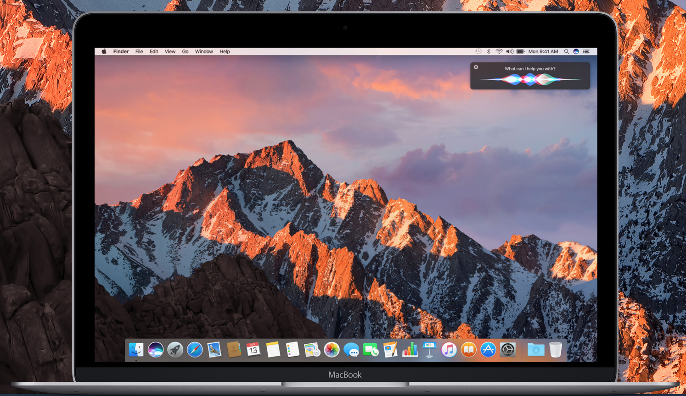The image size is (686, 396).
Task: Launch the Mac App Store
Action: point(488,350)
